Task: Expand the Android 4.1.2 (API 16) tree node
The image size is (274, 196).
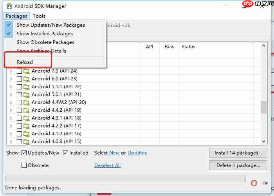Action: click(11, 134)
